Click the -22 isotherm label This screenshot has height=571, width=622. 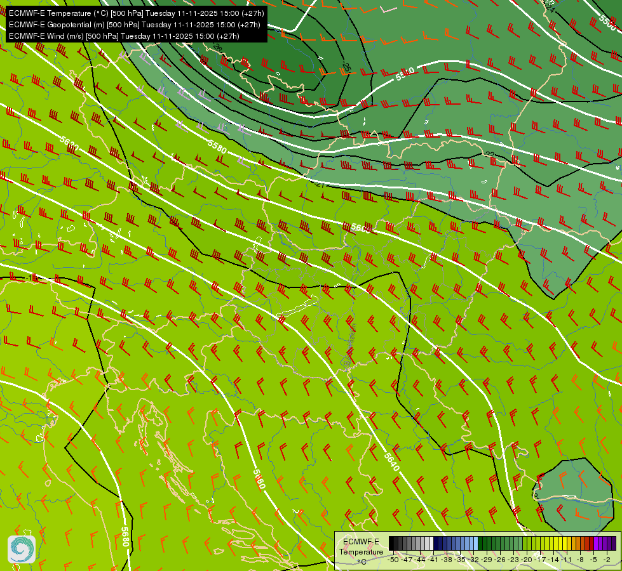(489, 155)
